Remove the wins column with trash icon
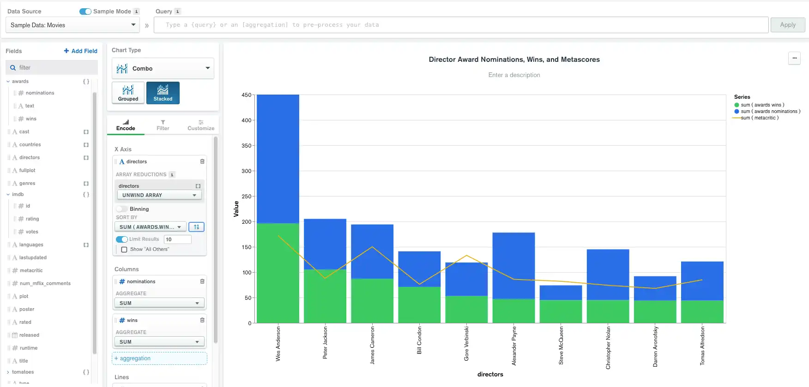This screenshot has height=387, width=809. coord(202,320)
